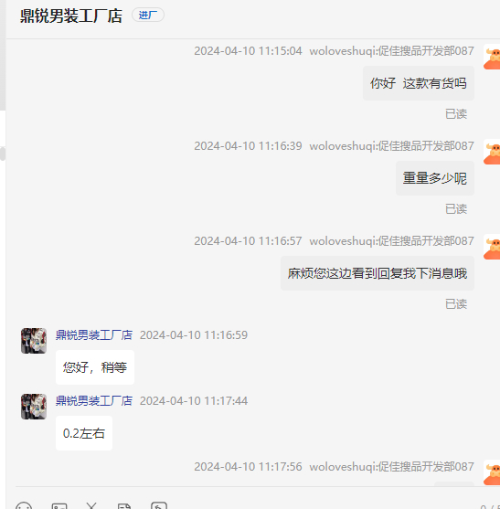
Task: Click the send image icon
Action: 59,505
